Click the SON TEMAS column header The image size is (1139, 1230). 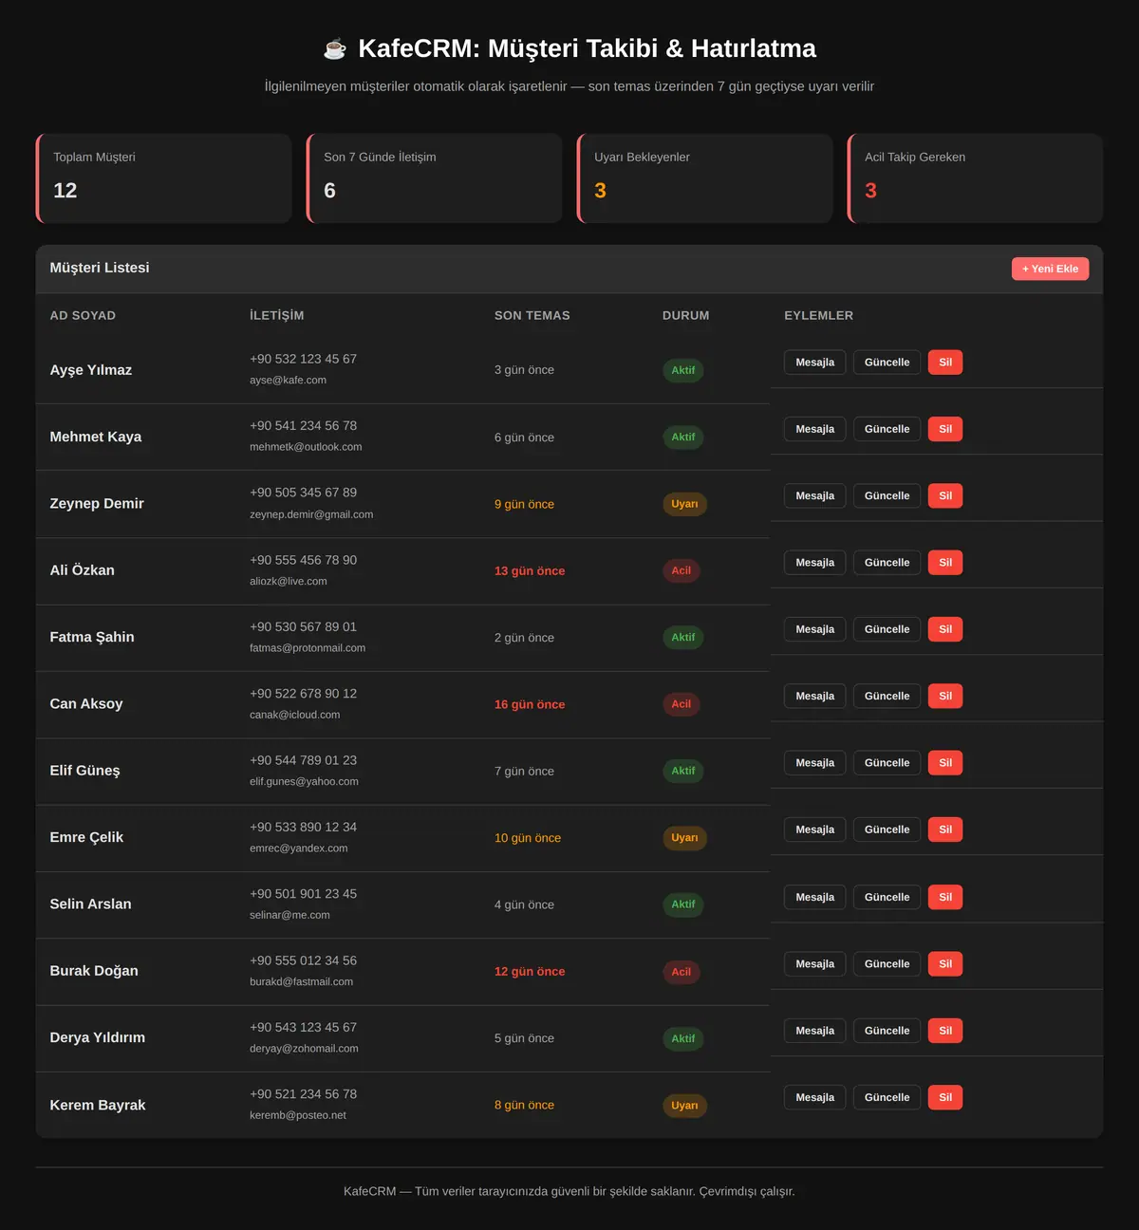point(532,315)
